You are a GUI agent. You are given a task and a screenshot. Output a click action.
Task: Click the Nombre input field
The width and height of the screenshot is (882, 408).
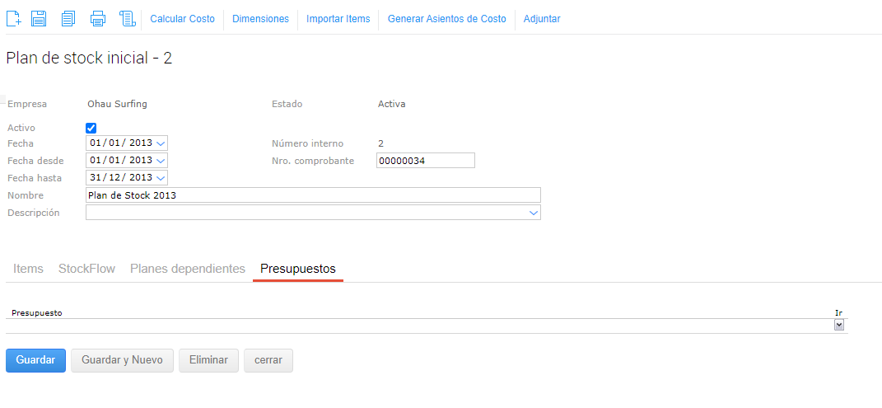[x=313, y=195]
